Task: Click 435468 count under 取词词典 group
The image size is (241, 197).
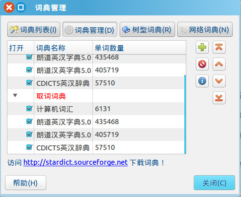Action: (x=107, y=122)
